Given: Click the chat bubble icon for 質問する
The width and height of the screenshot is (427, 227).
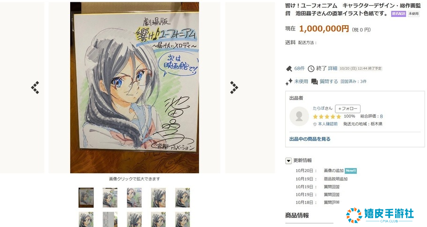Looking at the screenshot, I should (314, 82).
